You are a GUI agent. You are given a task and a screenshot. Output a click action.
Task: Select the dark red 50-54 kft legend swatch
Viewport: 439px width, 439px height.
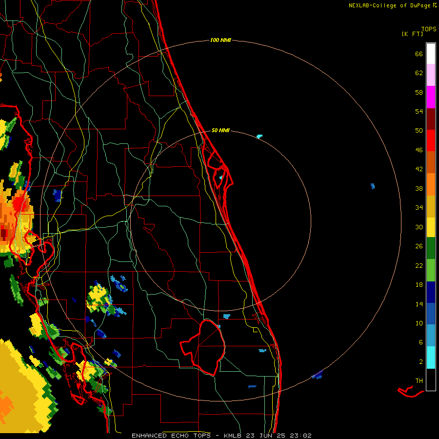pos(431,119)
